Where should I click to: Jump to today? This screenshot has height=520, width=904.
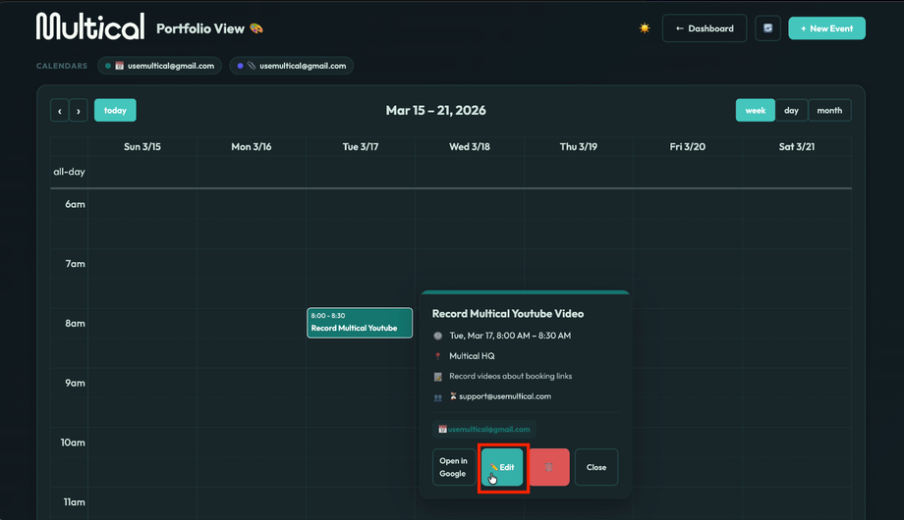[115, 111]
